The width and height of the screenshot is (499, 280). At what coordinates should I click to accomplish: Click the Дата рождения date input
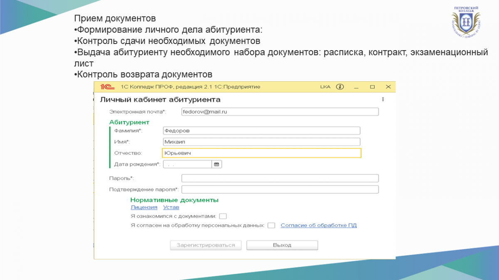coord(187,164)
